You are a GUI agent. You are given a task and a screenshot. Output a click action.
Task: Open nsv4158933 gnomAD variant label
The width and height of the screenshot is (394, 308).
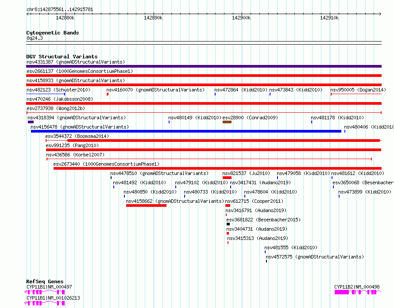point(76,80)
